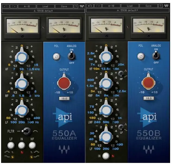Image resolution: width=172 pixels, height=164 pixels.
Task: Click the LF gain knob on 550B
Action: coord(106,137)
